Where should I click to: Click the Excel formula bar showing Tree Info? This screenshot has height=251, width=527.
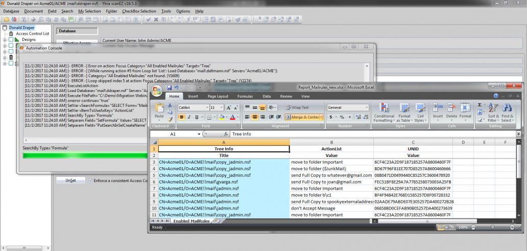373,134
